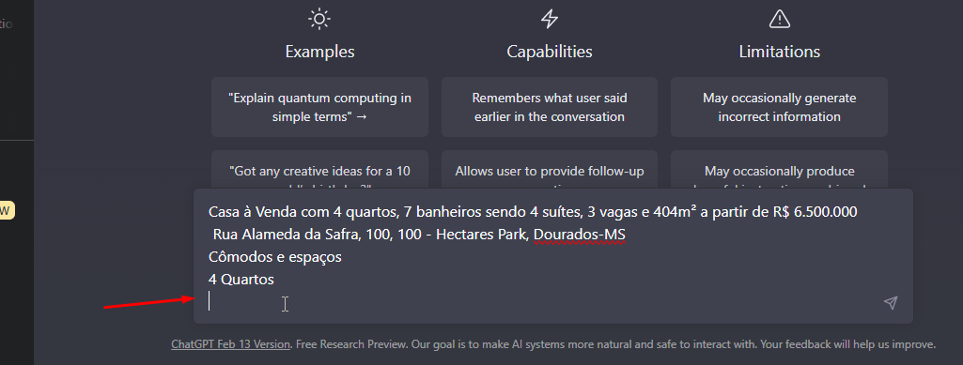Image resolution: width=963 pixels, height=365 pixels.
Task: Click the "Cômodos e espaços" line in the input
Action: point(275,257)
